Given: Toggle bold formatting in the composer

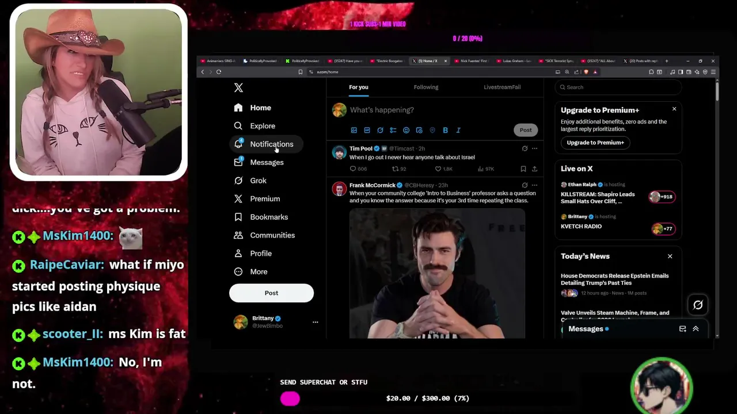Looking at the screenshot, I should 445,131.
